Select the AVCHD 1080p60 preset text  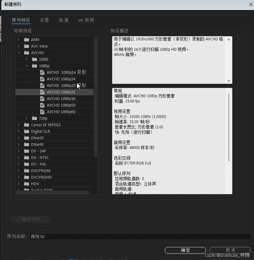coord(61,112)
